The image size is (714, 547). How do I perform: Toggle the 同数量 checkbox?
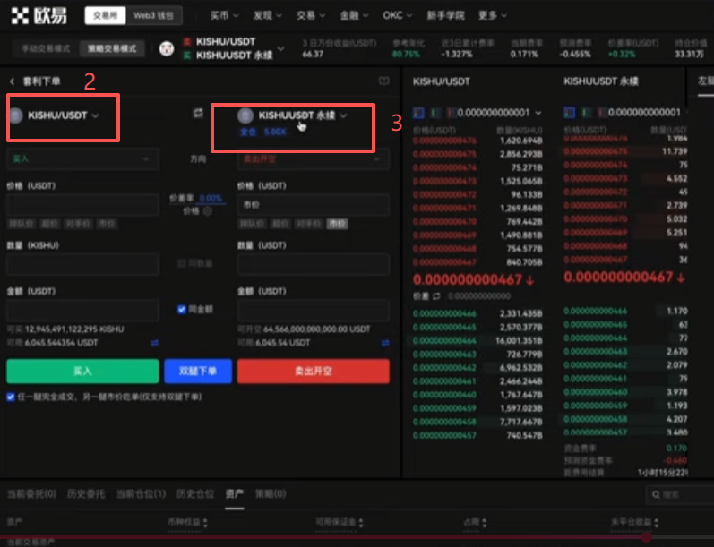click(x=182, y=263)
